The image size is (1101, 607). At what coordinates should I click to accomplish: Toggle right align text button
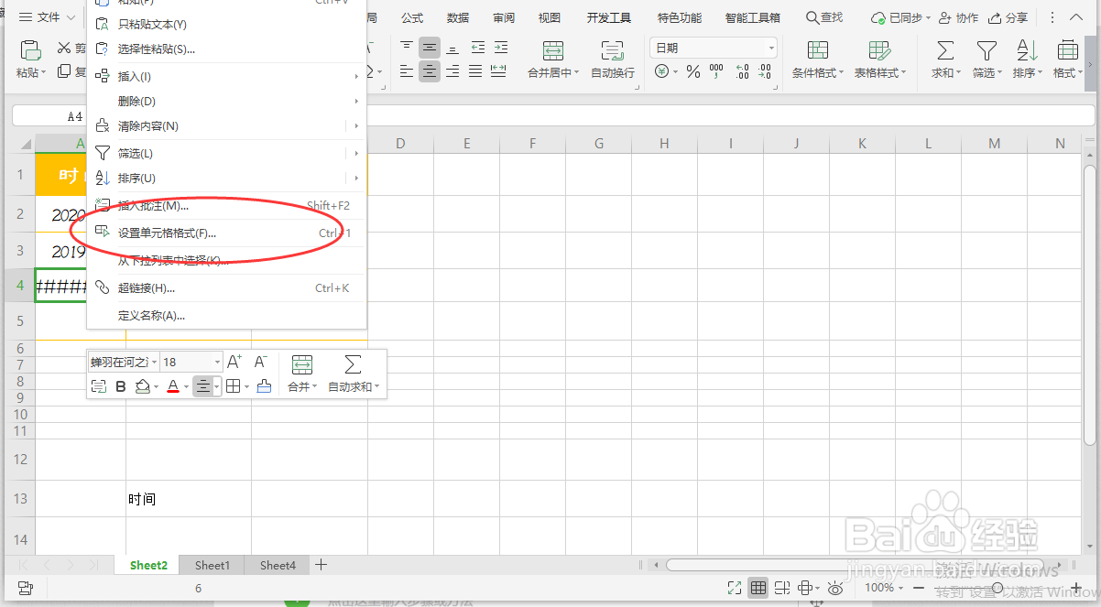(x=452, y=70)
